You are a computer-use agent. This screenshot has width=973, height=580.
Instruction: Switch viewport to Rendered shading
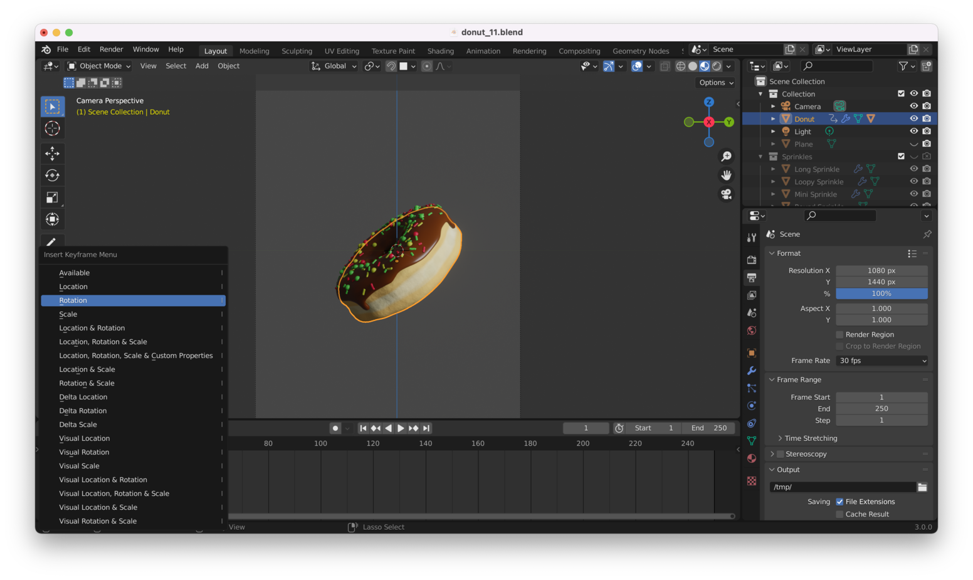pyautogui.click(x=715, y=66)
